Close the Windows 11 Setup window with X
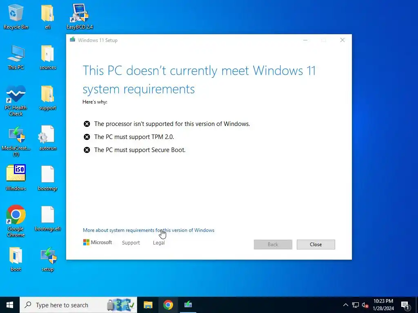 pyautogui.click(x=342, y=40)
